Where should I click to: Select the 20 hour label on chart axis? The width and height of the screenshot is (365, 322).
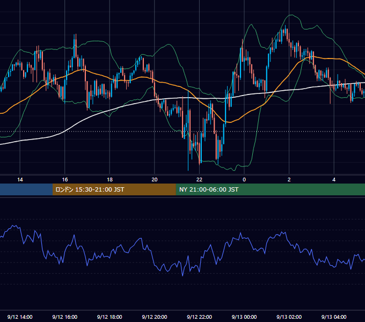click(155, 180)
